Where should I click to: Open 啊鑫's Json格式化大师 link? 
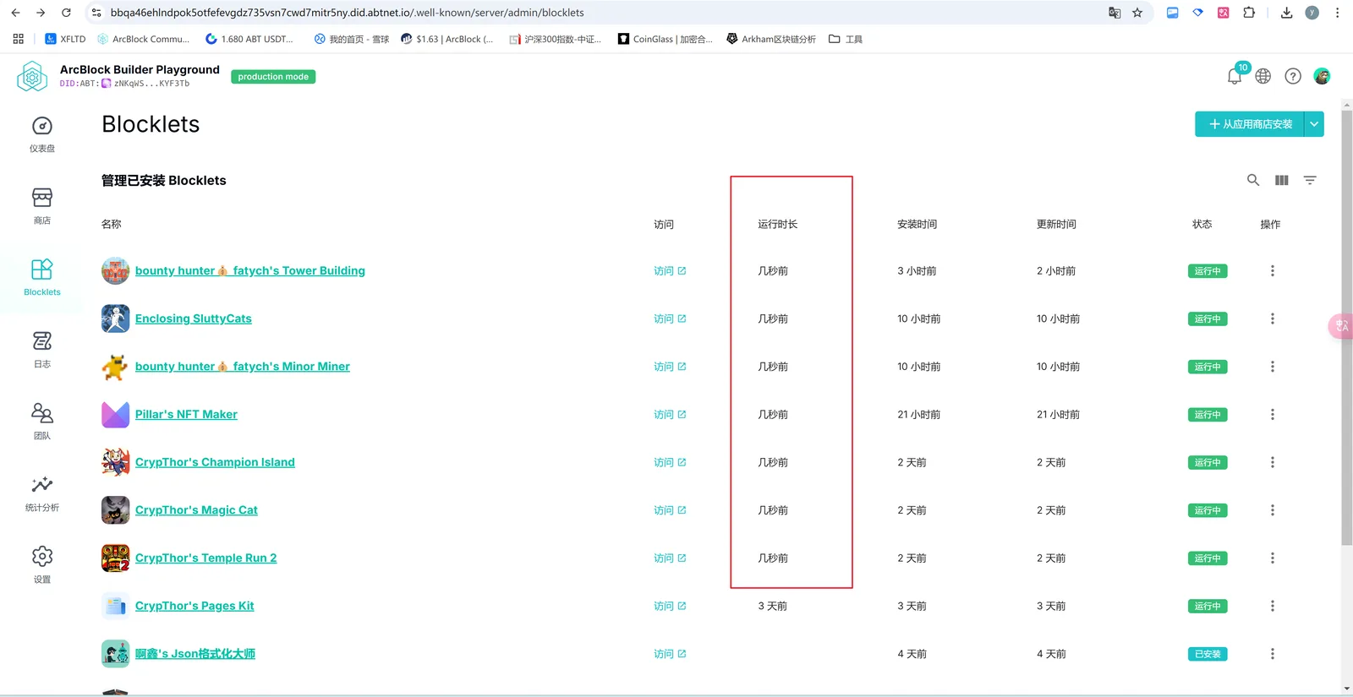click(x=195, y=654)
